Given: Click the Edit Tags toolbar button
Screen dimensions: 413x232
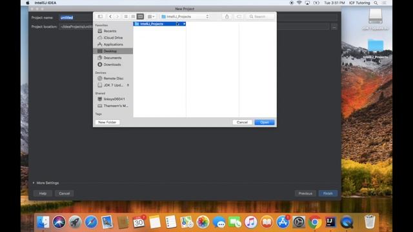Looking at the screenshot, I should point(239,17).
